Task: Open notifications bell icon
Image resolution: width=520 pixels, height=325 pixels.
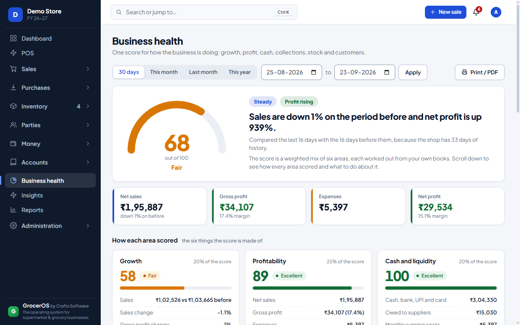Action: [x=476, y=12]
